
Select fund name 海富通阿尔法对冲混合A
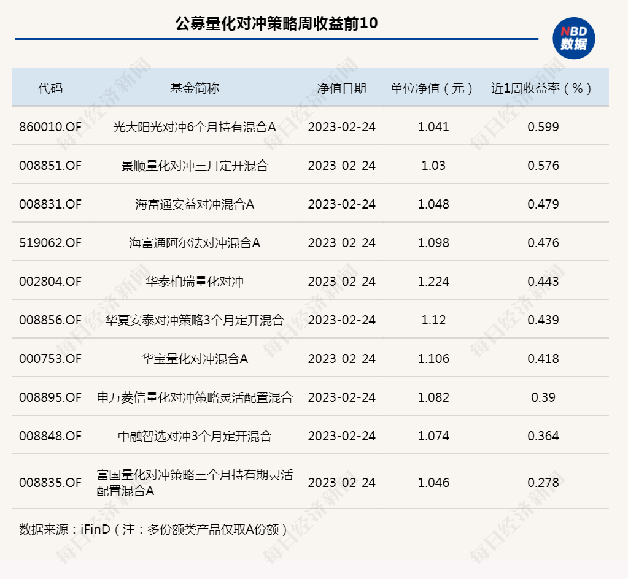click(x=195, y=243)
